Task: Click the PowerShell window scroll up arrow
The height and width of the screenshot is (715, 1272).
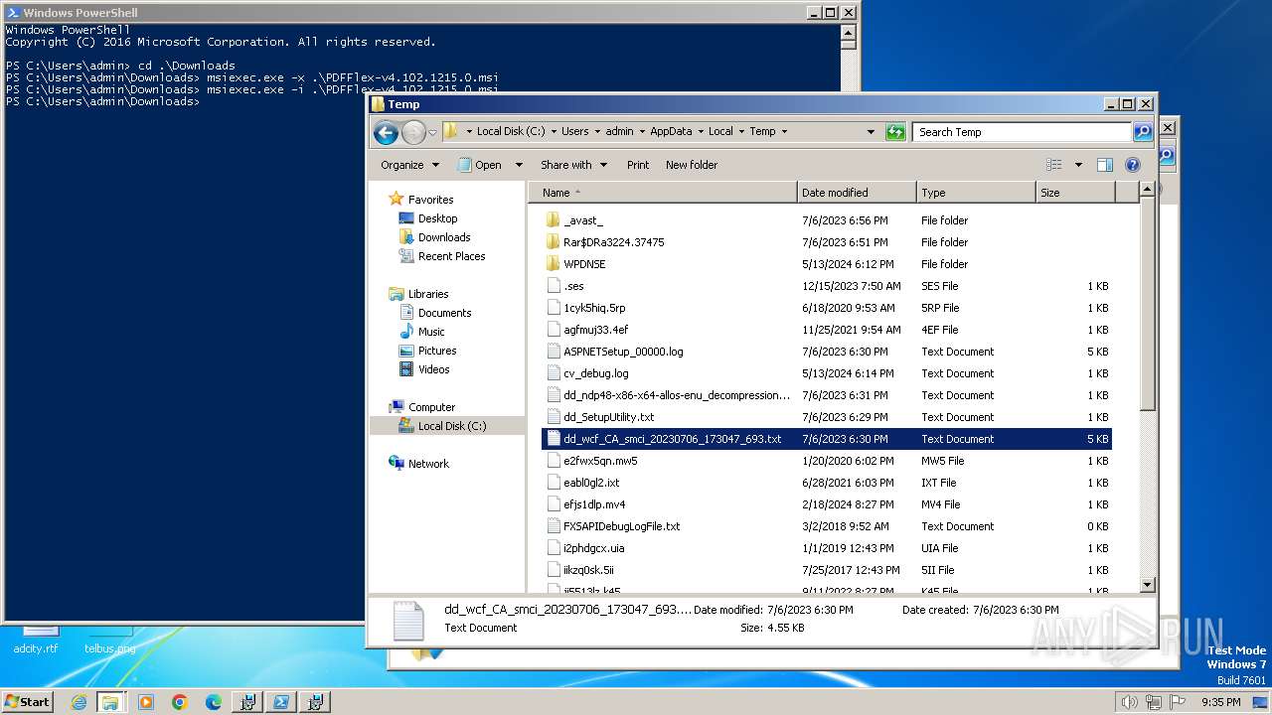Action: tap(848, 32)
